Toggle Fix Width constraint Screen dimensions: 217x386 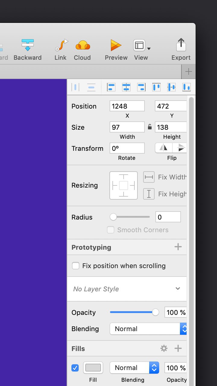pos(149,177)
